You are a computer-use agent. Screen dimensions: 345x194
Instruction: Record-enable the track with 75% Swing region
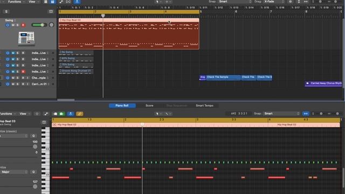[23, 65]
